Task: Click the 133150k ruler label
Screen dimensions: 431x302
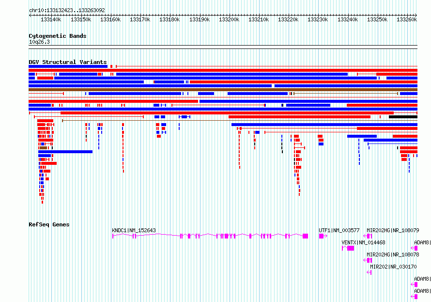Action: 80,19
